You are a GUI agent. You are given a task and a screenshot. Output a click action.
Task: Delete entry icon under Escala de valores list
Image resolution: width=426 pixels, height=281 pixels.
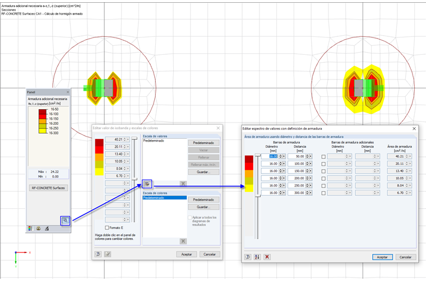click(183, 184)
